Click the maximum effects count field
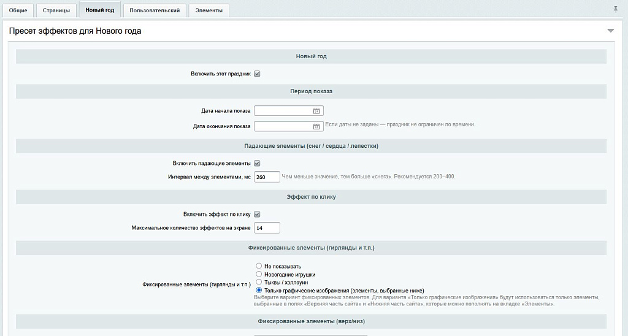 coord(267,228)
